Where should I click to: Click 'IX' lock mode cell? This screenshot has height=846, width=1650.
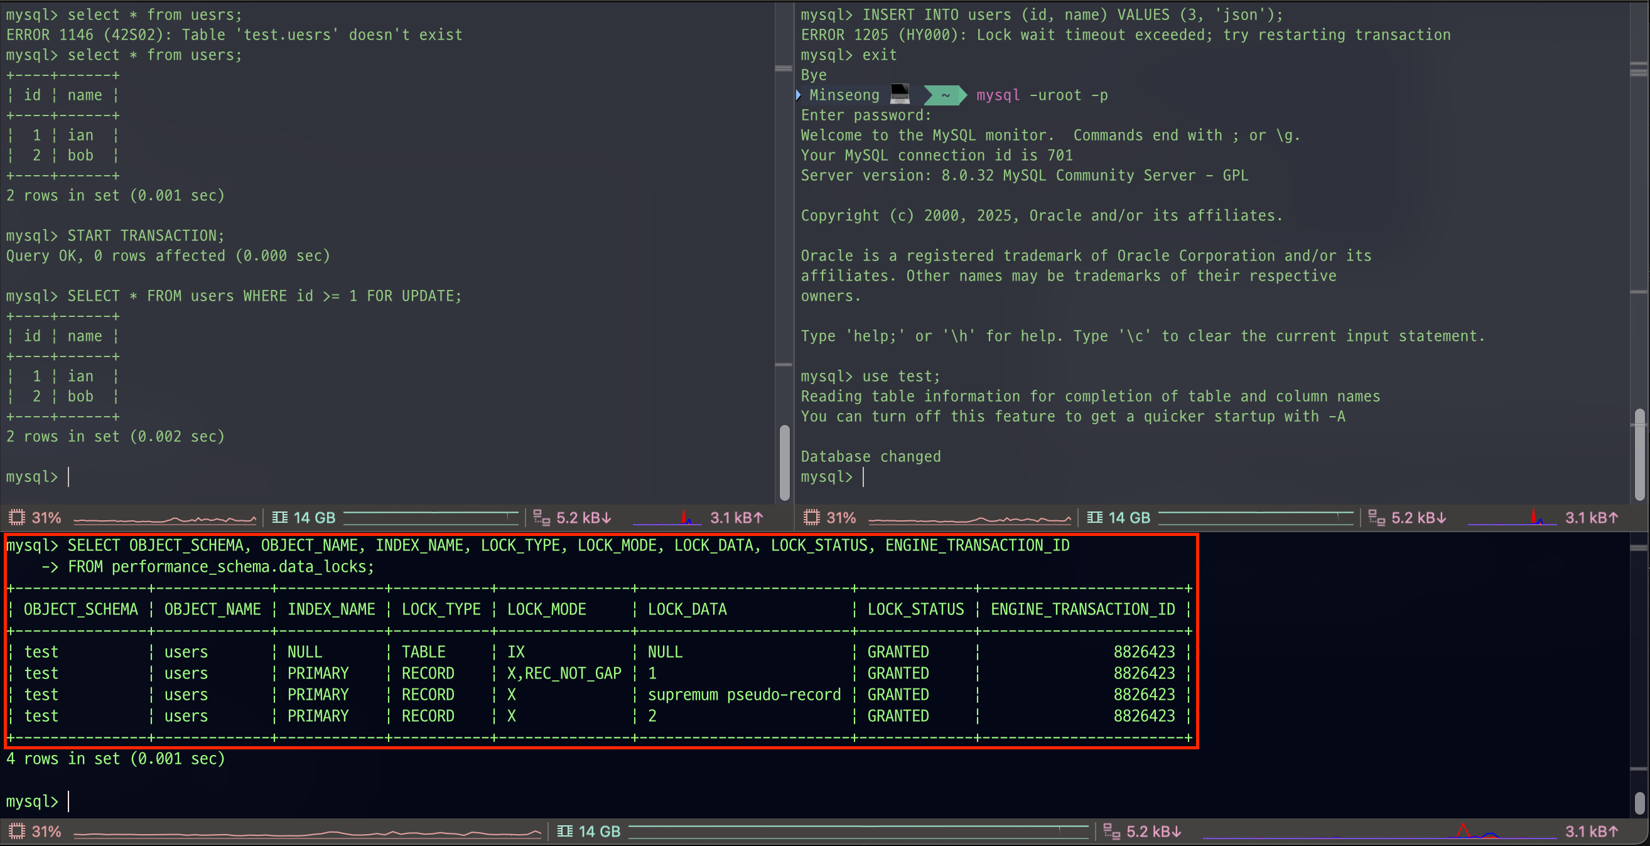(515, 652)
